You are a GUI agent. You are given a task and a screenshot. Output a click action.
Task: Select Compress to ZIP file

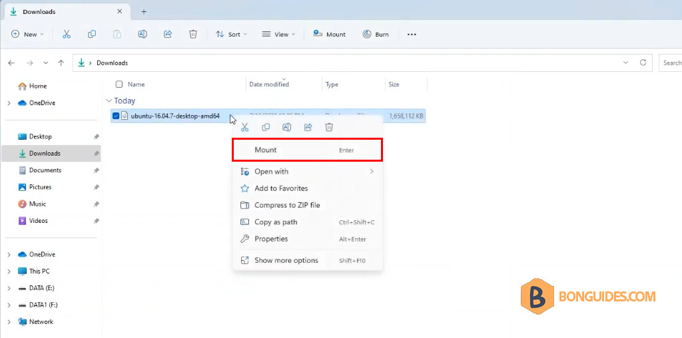(308, 205)
